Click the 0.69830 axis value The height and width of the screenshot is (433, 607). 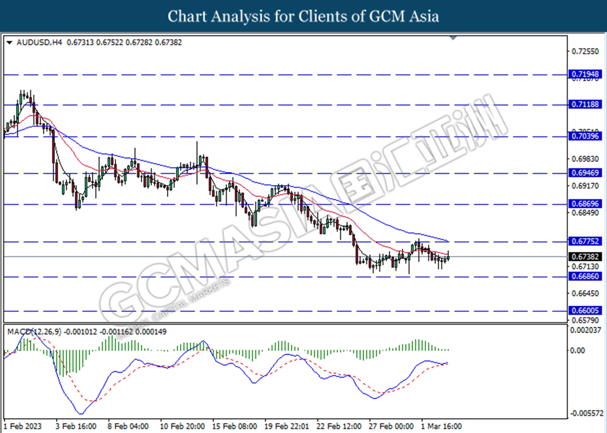click(585, 159)
